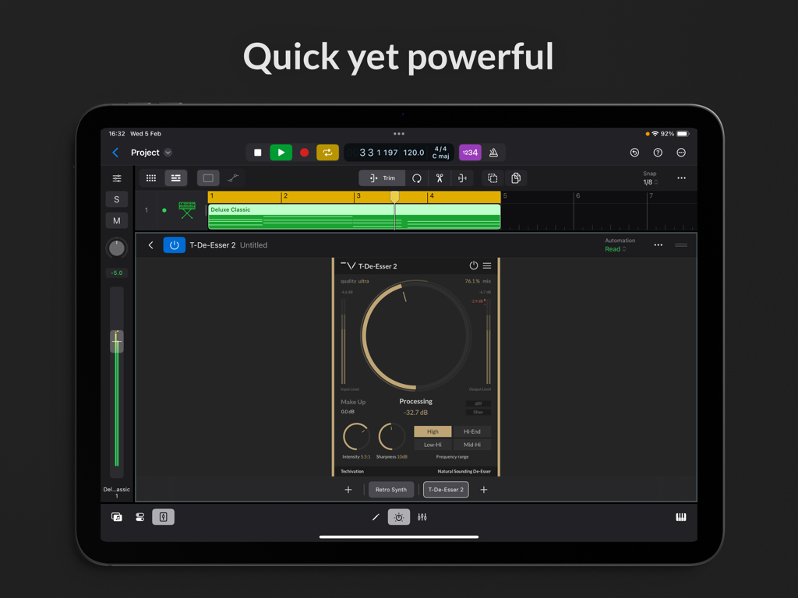798x598 pixels.
Task: Select the pencil edit tool icon
Action: [376, 516]
